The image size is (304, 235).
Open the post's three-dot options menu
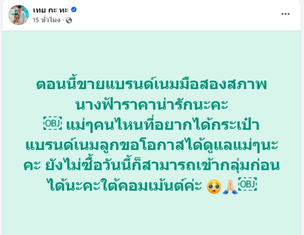[x=285, y=14]
